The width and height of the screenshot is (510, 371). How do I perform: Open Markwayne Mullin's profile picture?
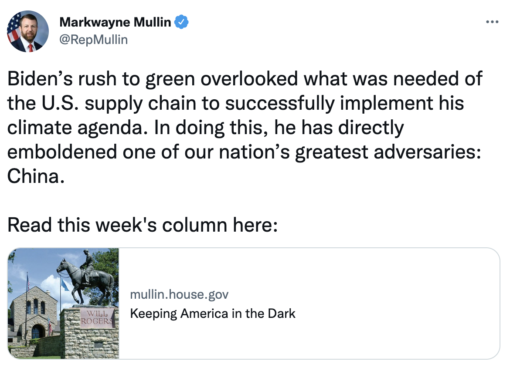click(x=27, y=32)
